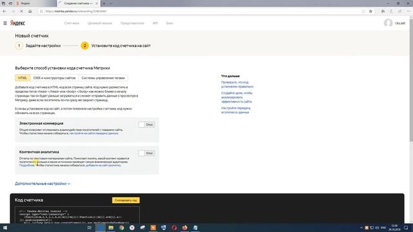Open the Представители section
The image size is (413, 232).
click(x=132, y=23)
